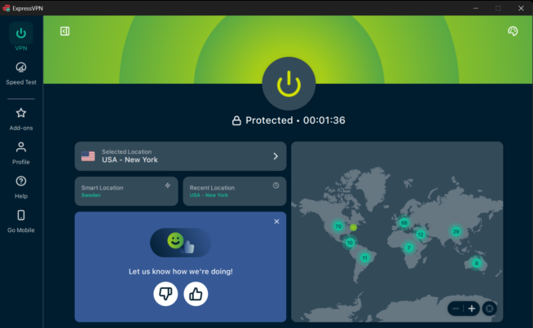
Task: Select the 7 servers cluster in Africa
Action: coord(409,247)
